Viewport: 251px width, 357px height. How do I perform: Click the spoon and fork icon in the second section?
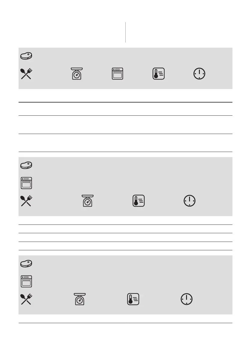pyautogui.click(x=26, y=201)
